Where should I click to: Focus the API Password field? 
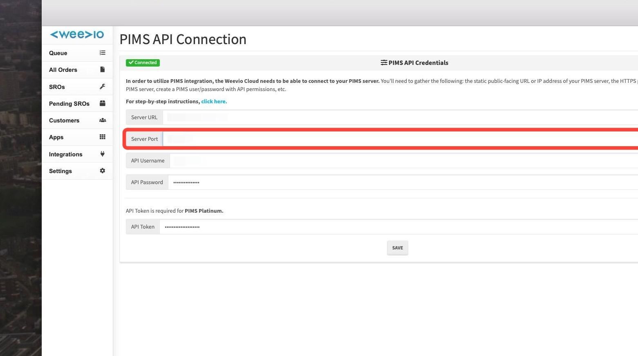[x=403, y=182]
